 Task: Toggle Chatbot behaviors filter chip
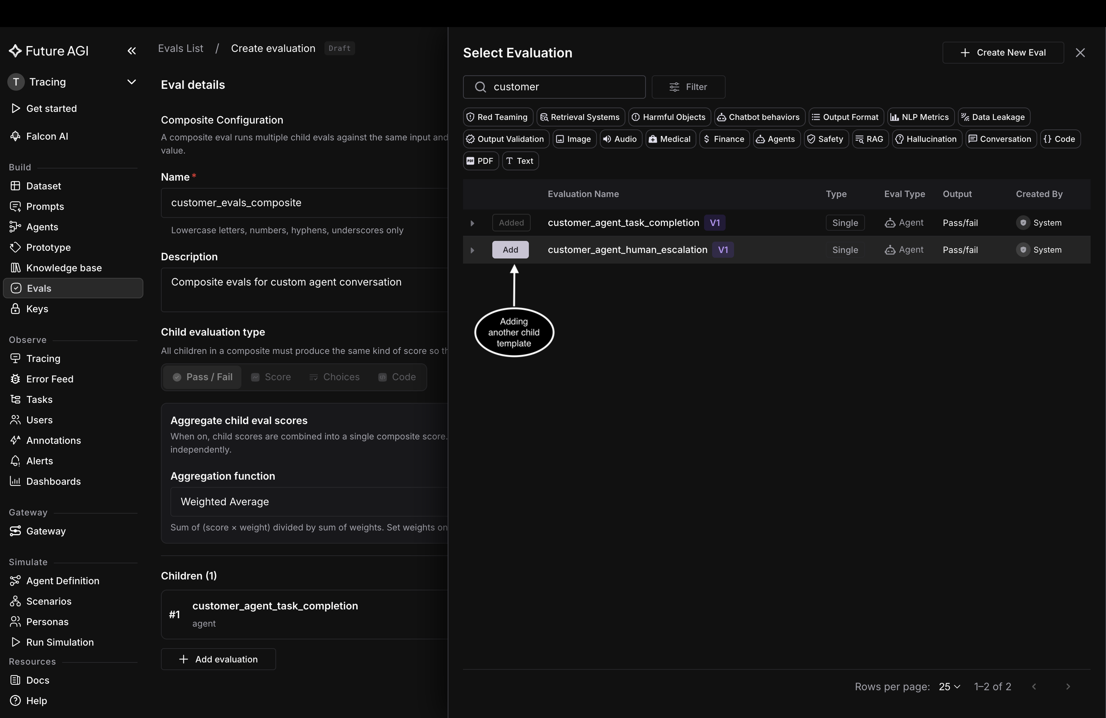click(759, 117)
